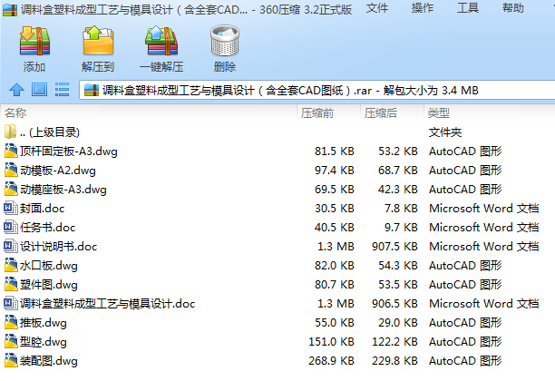The width and height of the screenshot is (555, 381).
Task: Click the 文件夹 type cell
Action: (x=445, y=132)
